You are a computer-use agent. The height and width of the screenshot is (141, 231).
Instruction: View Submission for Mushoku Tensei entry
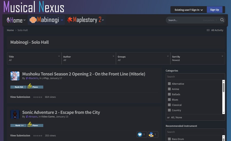(x=20, y=97)
